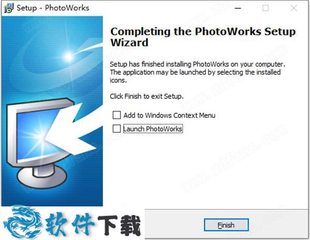
Task: Click the monitor stand base in illustration
Action: pos(42,177)
